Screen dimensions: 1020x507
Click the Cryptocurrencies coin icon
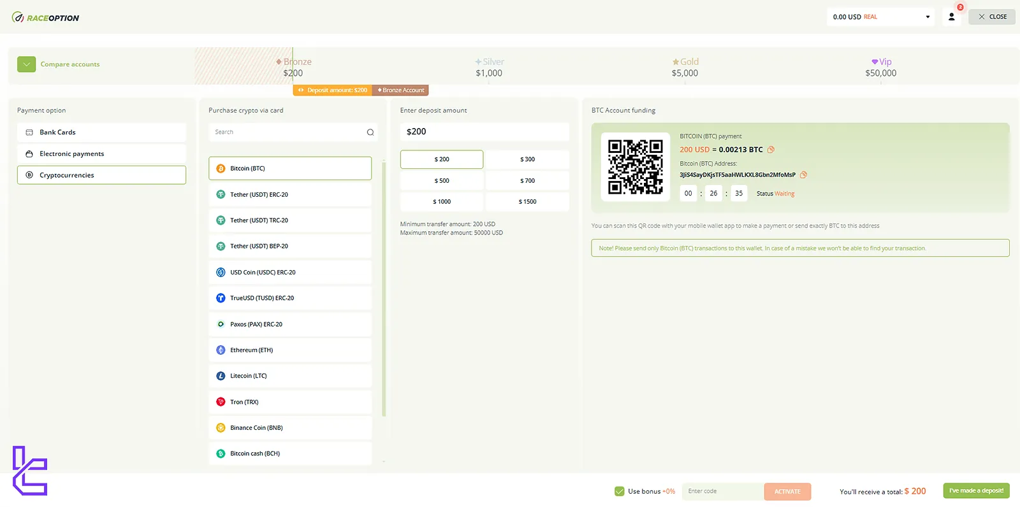coord(29,175)
